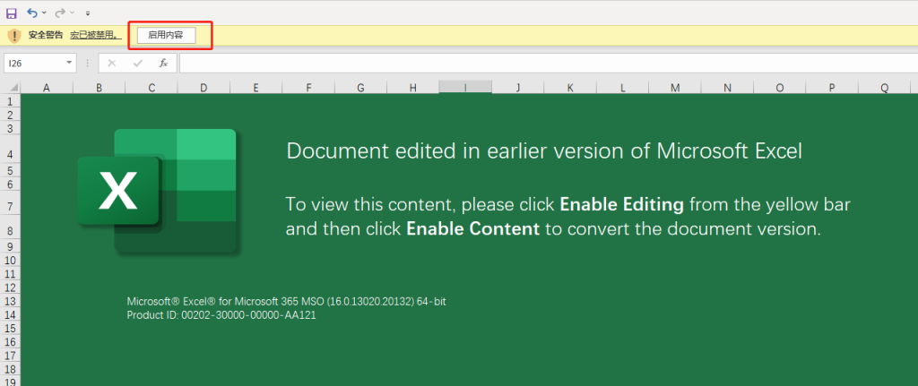Click the Save icon in quick access toolbar

11,13
